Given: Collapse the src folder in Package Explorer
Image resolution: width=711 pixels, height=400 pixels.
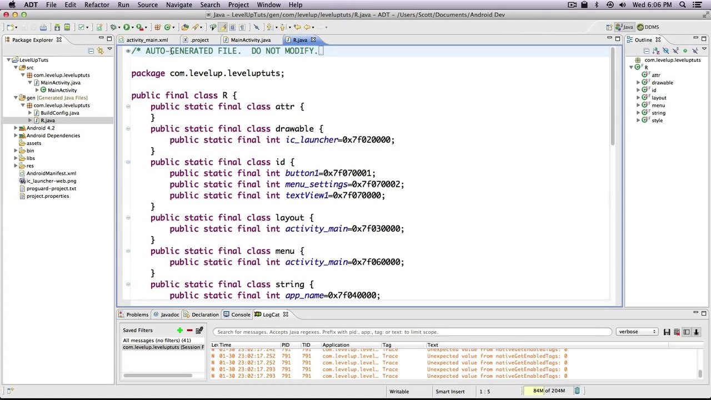Looking at the screenshot, I should 16,68.
